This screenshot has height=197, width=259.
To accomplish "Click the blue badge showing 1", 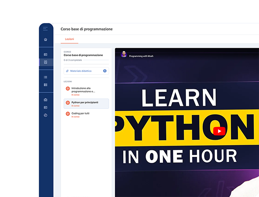I will [x=105, y=71].
